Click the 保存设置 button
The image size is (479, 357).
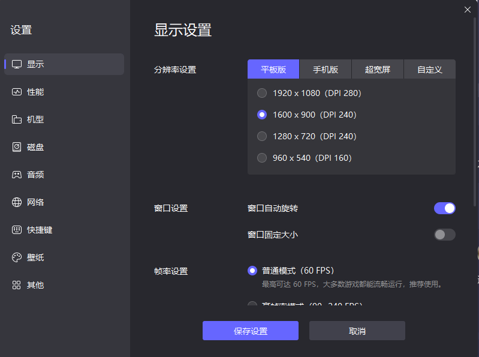(x=251, y=331)
